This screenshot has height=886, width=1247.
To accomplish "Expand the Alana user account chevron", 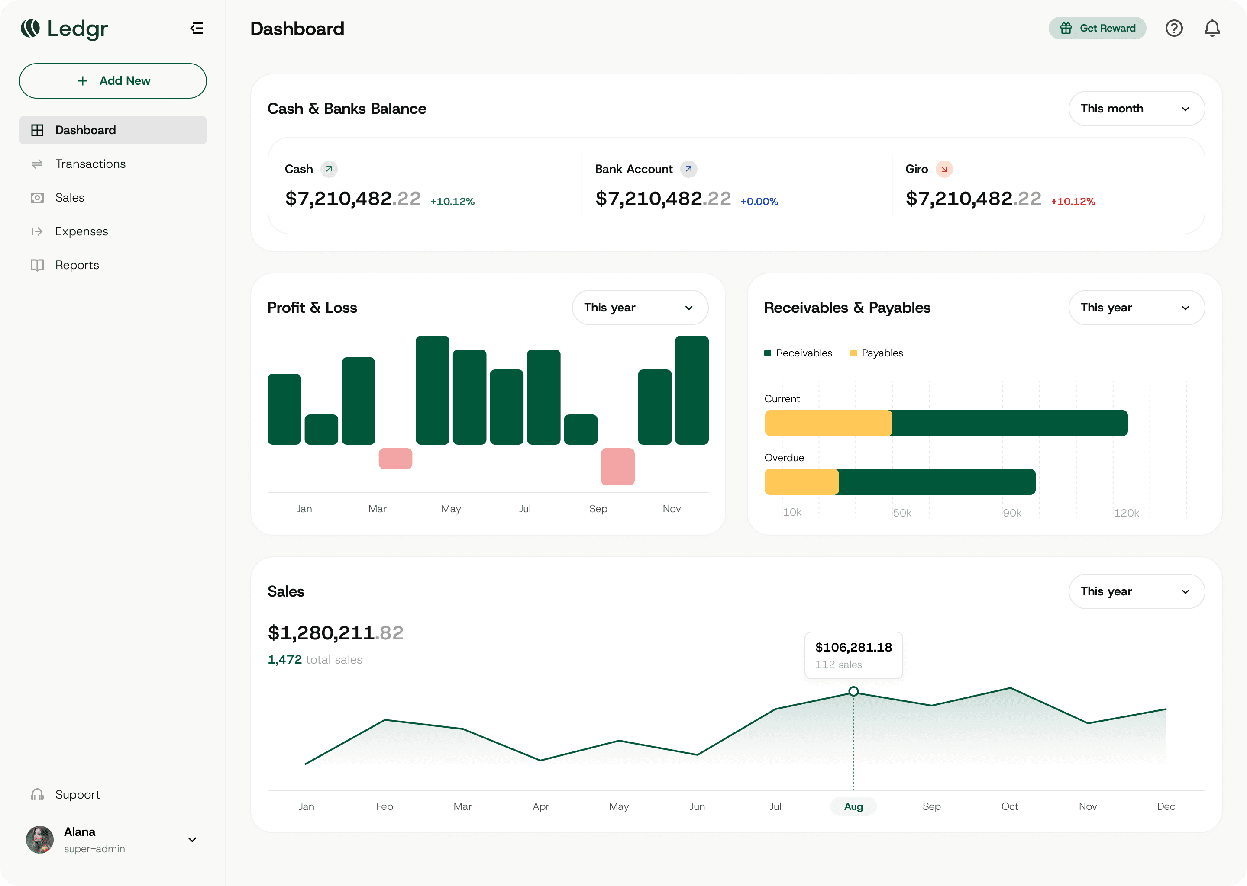I will [192, 840].
